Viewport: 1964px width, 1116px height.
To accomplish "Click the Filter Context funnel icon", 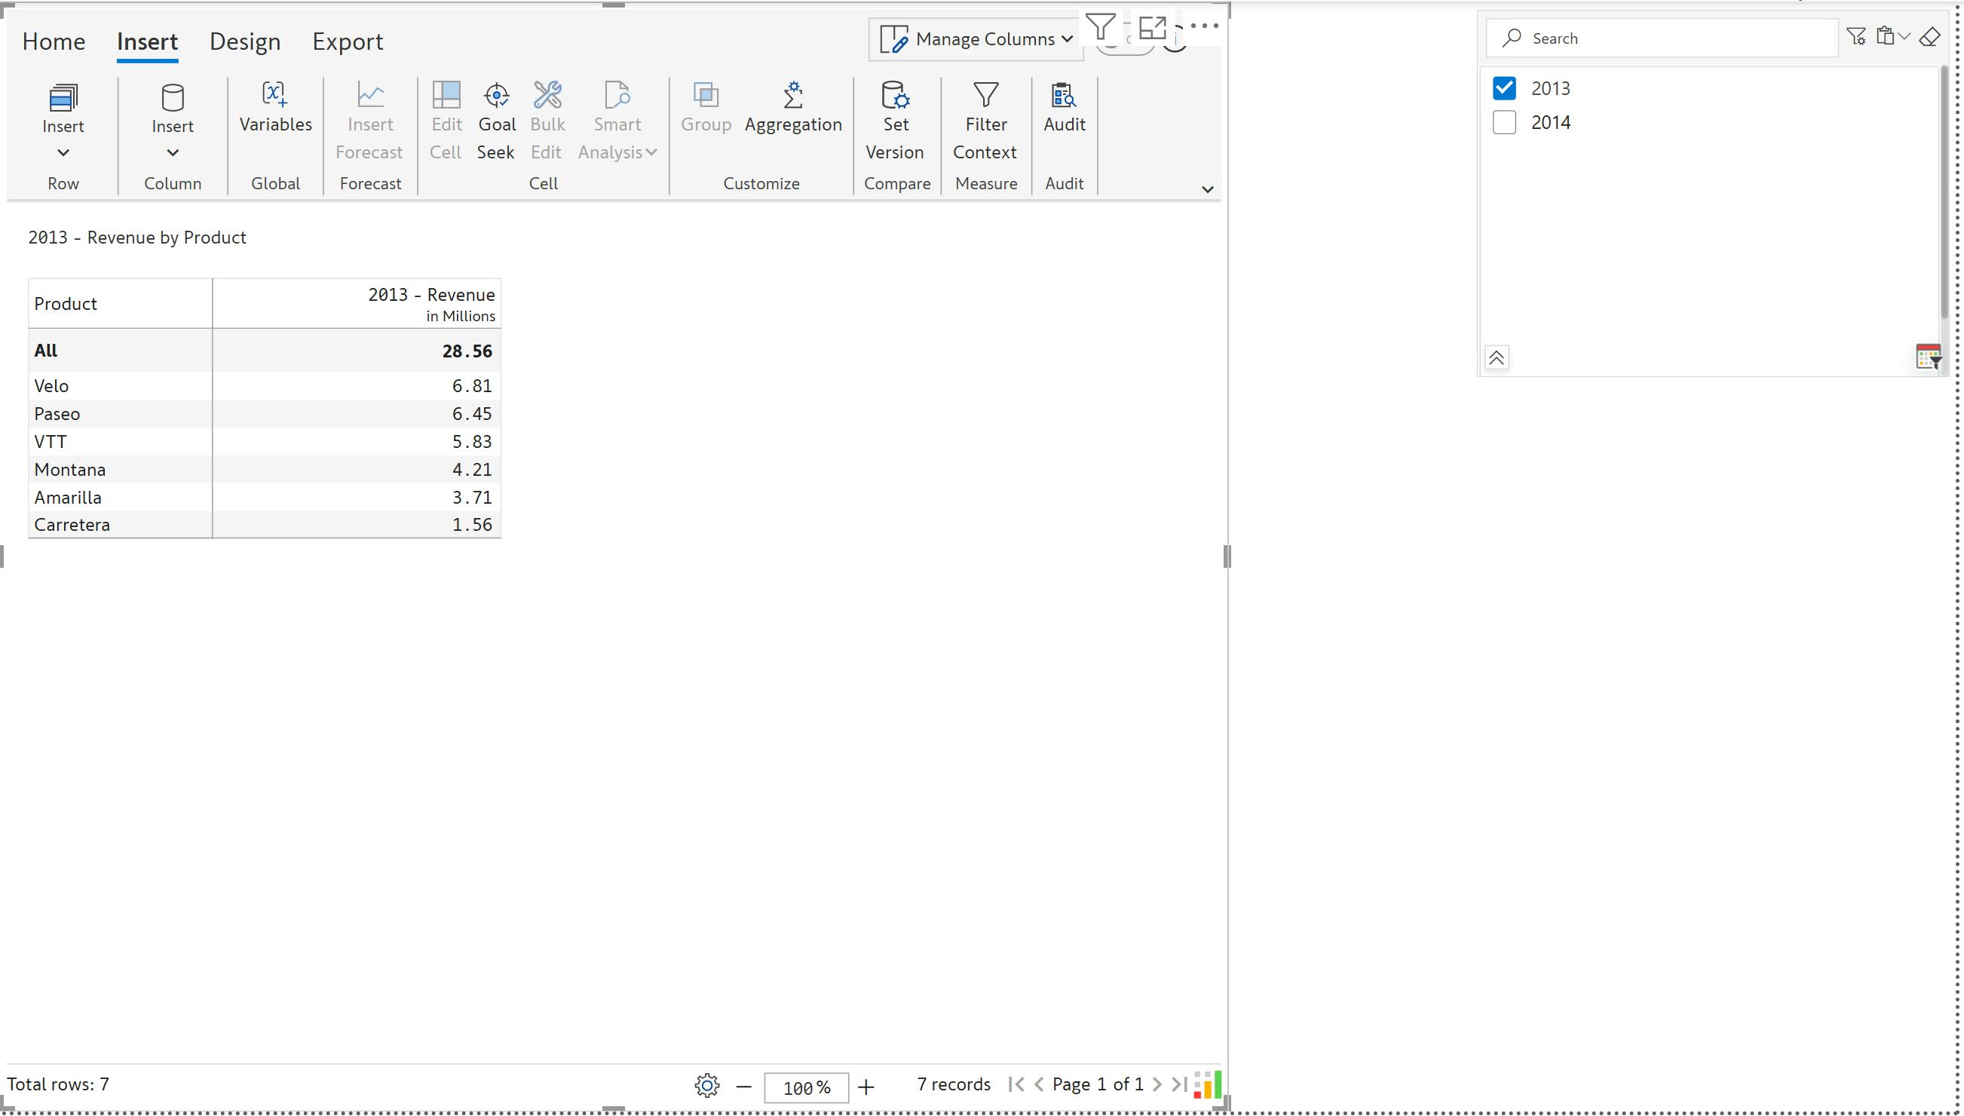I will 985,96.
